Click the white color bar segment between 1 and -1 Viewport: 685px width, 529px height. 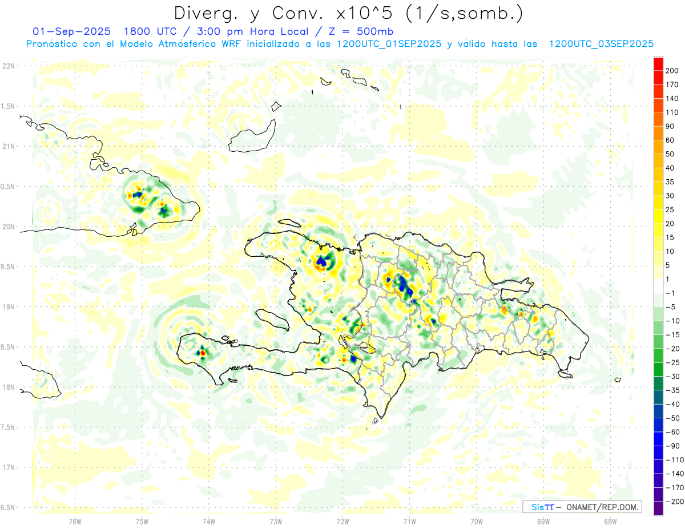pos(658,286)
